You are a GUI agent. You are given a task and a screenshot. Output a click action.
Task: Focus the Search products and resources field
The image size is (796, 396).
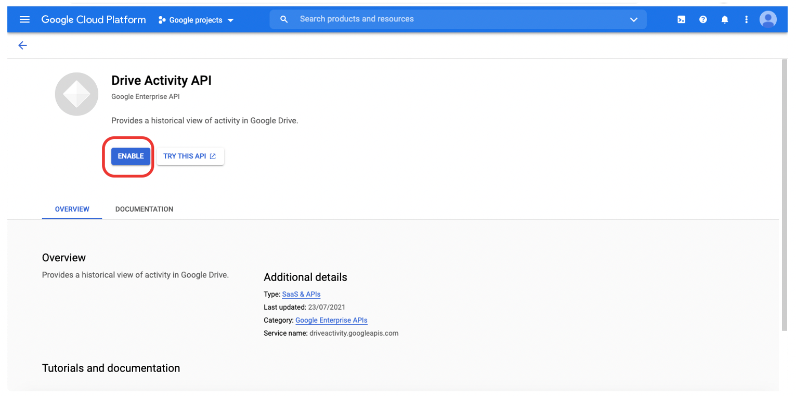point(458,19)
